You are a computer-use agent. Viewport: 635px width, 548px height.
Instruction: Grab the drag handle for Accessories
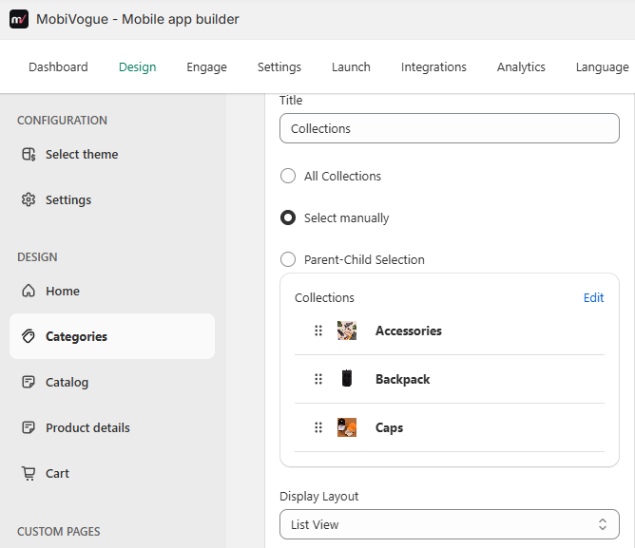pyautogui.click(x=318, y=331)
